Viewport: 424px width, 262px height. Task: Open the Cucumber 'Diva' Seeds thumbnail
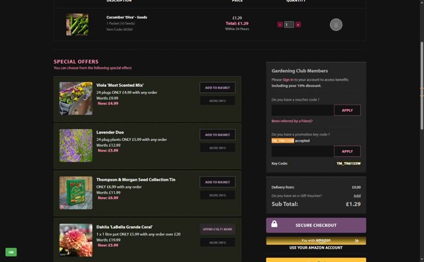[x=78, y=24]
